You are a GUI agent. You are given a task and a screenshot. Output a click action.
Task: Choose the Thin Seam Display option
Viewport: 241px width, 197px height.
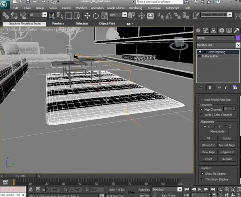[202, 179]
